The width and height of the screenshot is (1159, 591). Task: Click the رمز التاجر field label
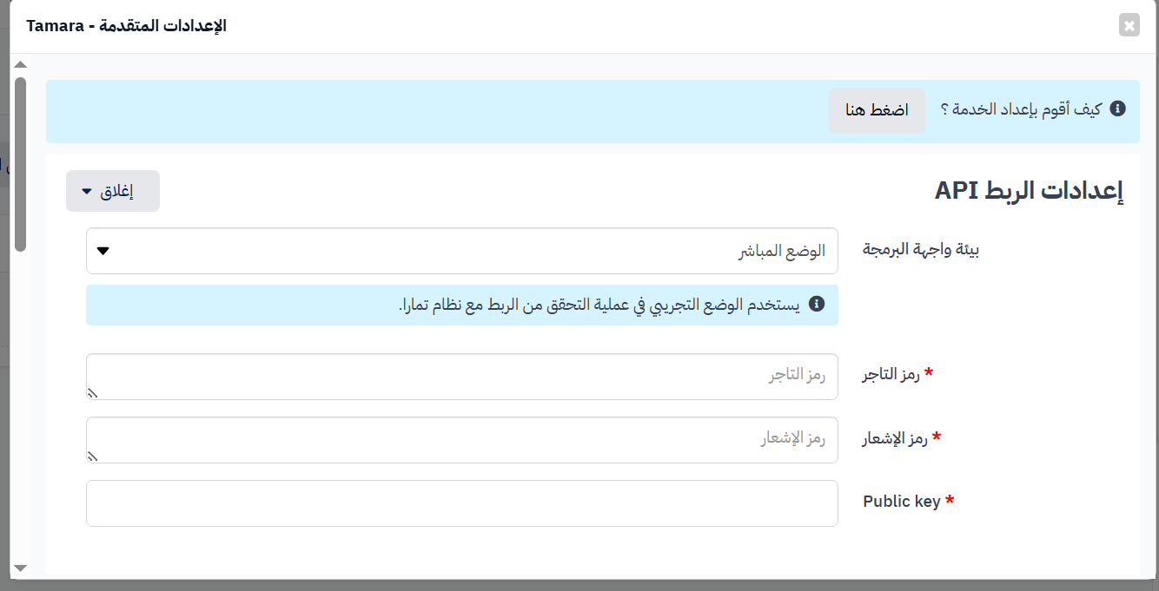tap(891, 375)
